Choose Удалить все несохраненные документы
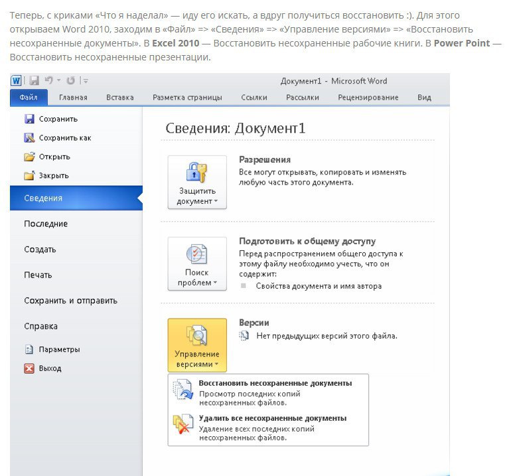The height and width of the screenshot is (476, 511). pyautogui.click(x=268, y=428)
